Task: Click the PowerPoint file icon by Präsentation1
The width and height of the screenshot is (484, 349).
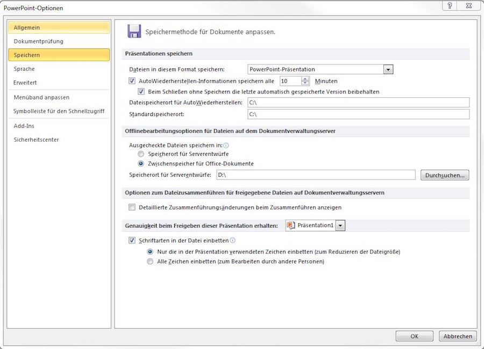Action: click(291, 226)
